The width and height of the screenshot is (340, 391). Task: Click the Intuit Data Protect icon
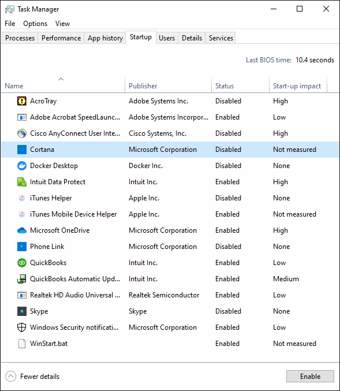point(22,182)
